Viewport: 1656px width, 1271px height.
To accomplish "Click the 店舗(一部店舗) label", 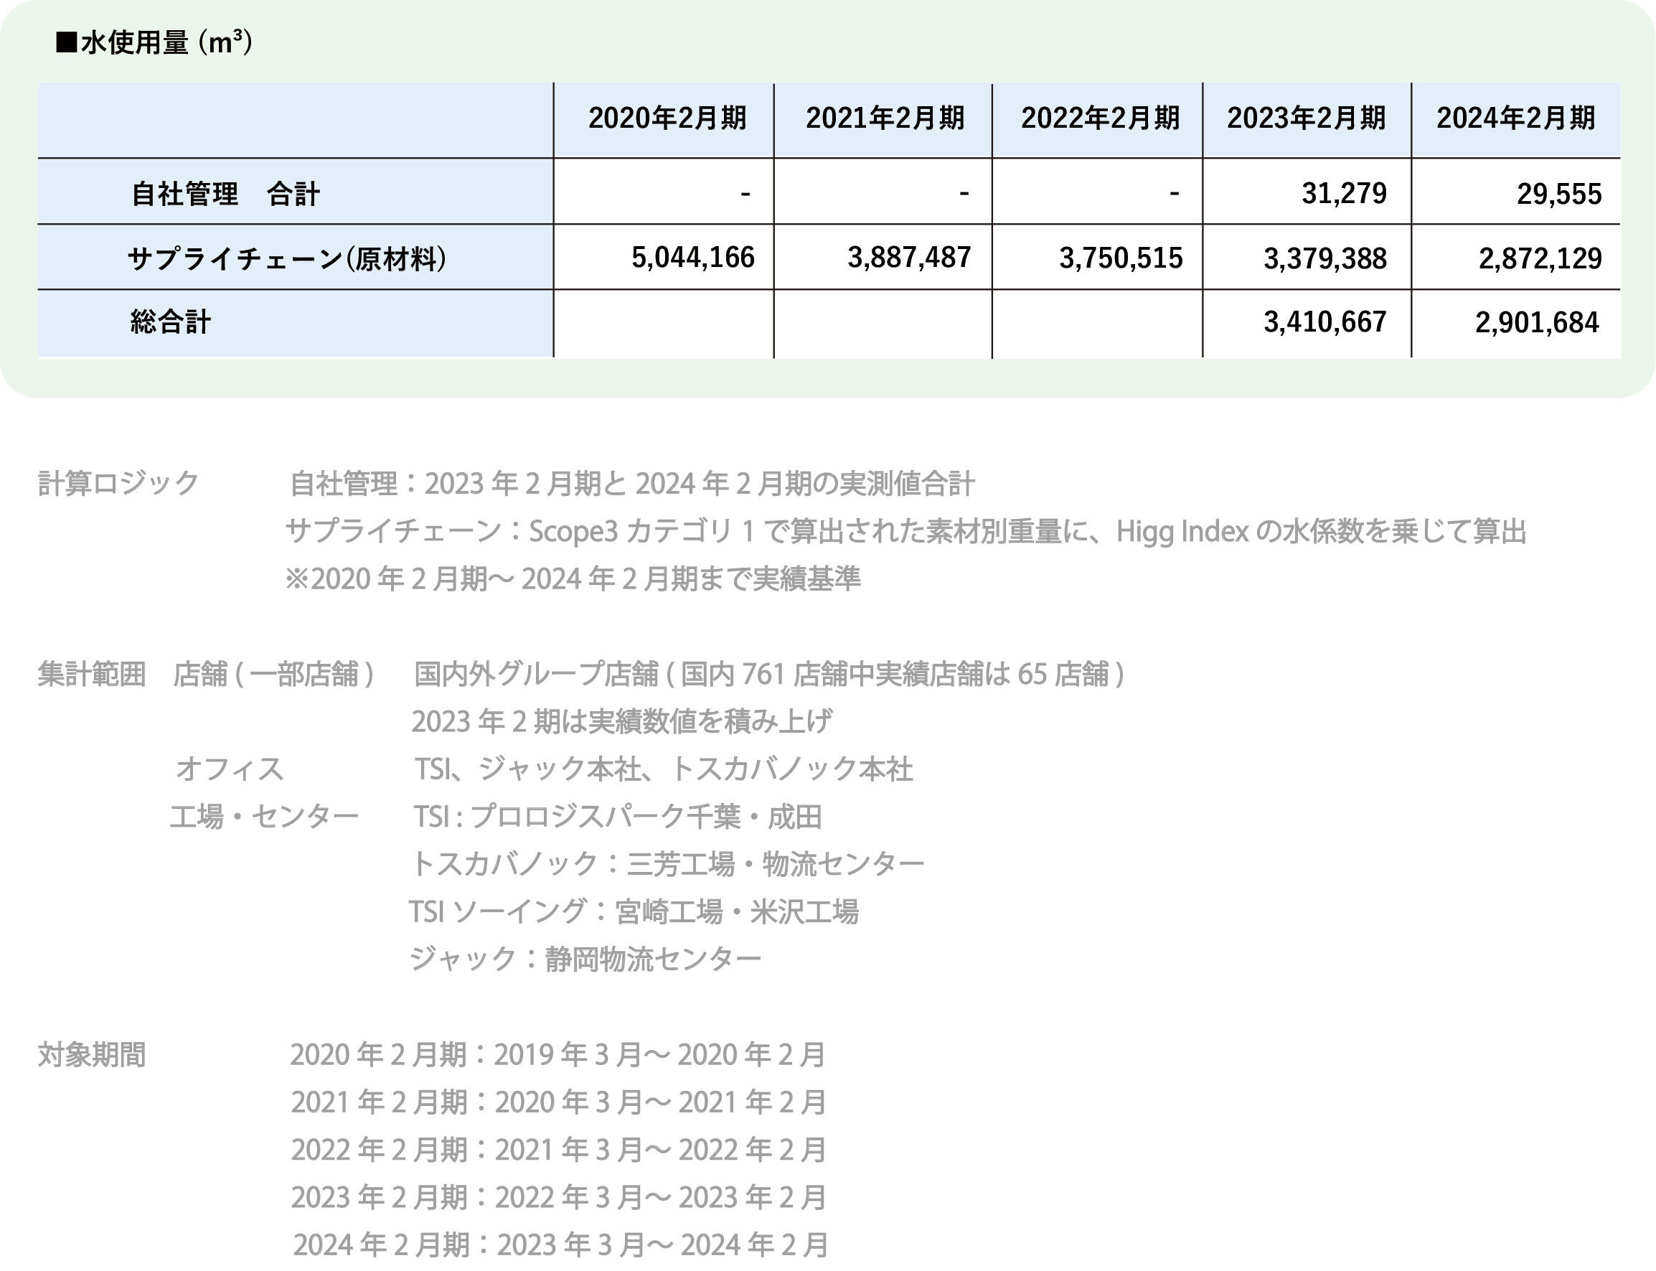I will [x=274, y=673].
